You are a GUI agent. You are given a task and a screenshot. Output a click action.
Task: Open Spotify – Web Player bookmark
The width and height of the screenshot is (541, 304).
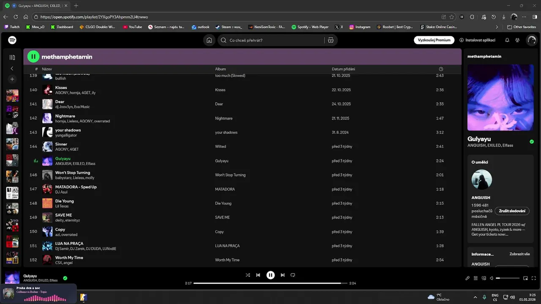(310, 27)
